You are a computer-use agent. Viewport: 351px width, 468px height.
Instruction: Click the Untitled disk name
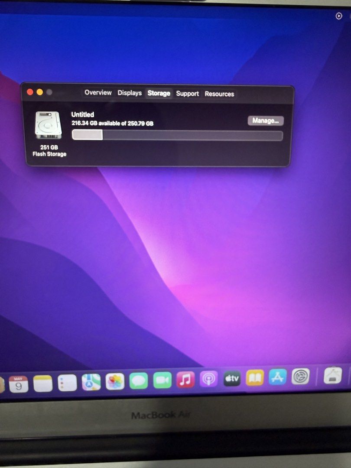click(83, 114)
